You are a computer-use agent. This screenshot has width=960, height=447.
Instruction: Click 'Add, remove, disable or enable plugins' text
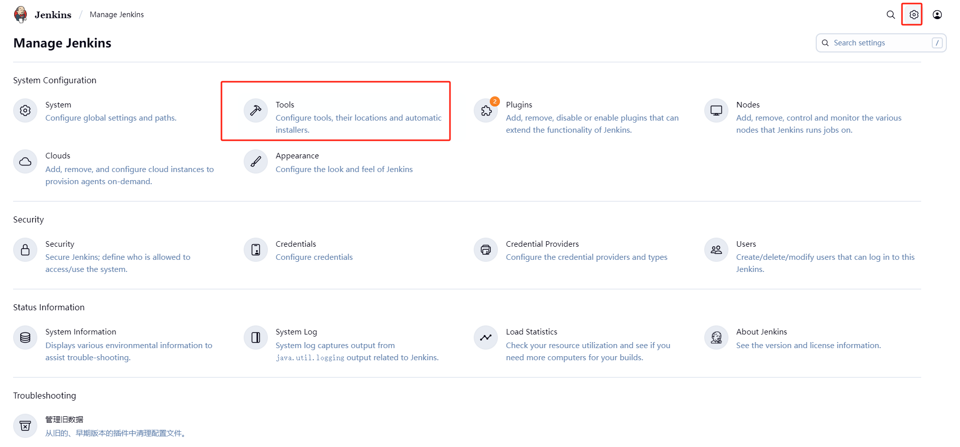pyautogui.click(x=592, y=124)
